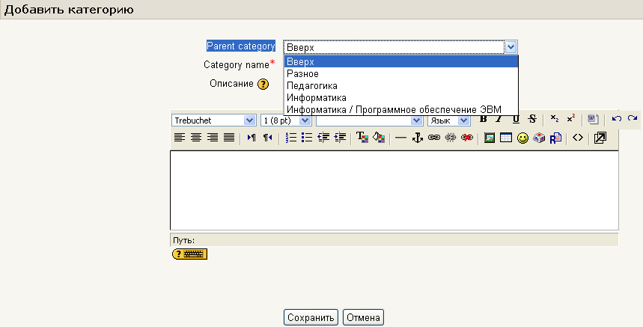
Task: Apply a numbered list
Action: point(291,138)
